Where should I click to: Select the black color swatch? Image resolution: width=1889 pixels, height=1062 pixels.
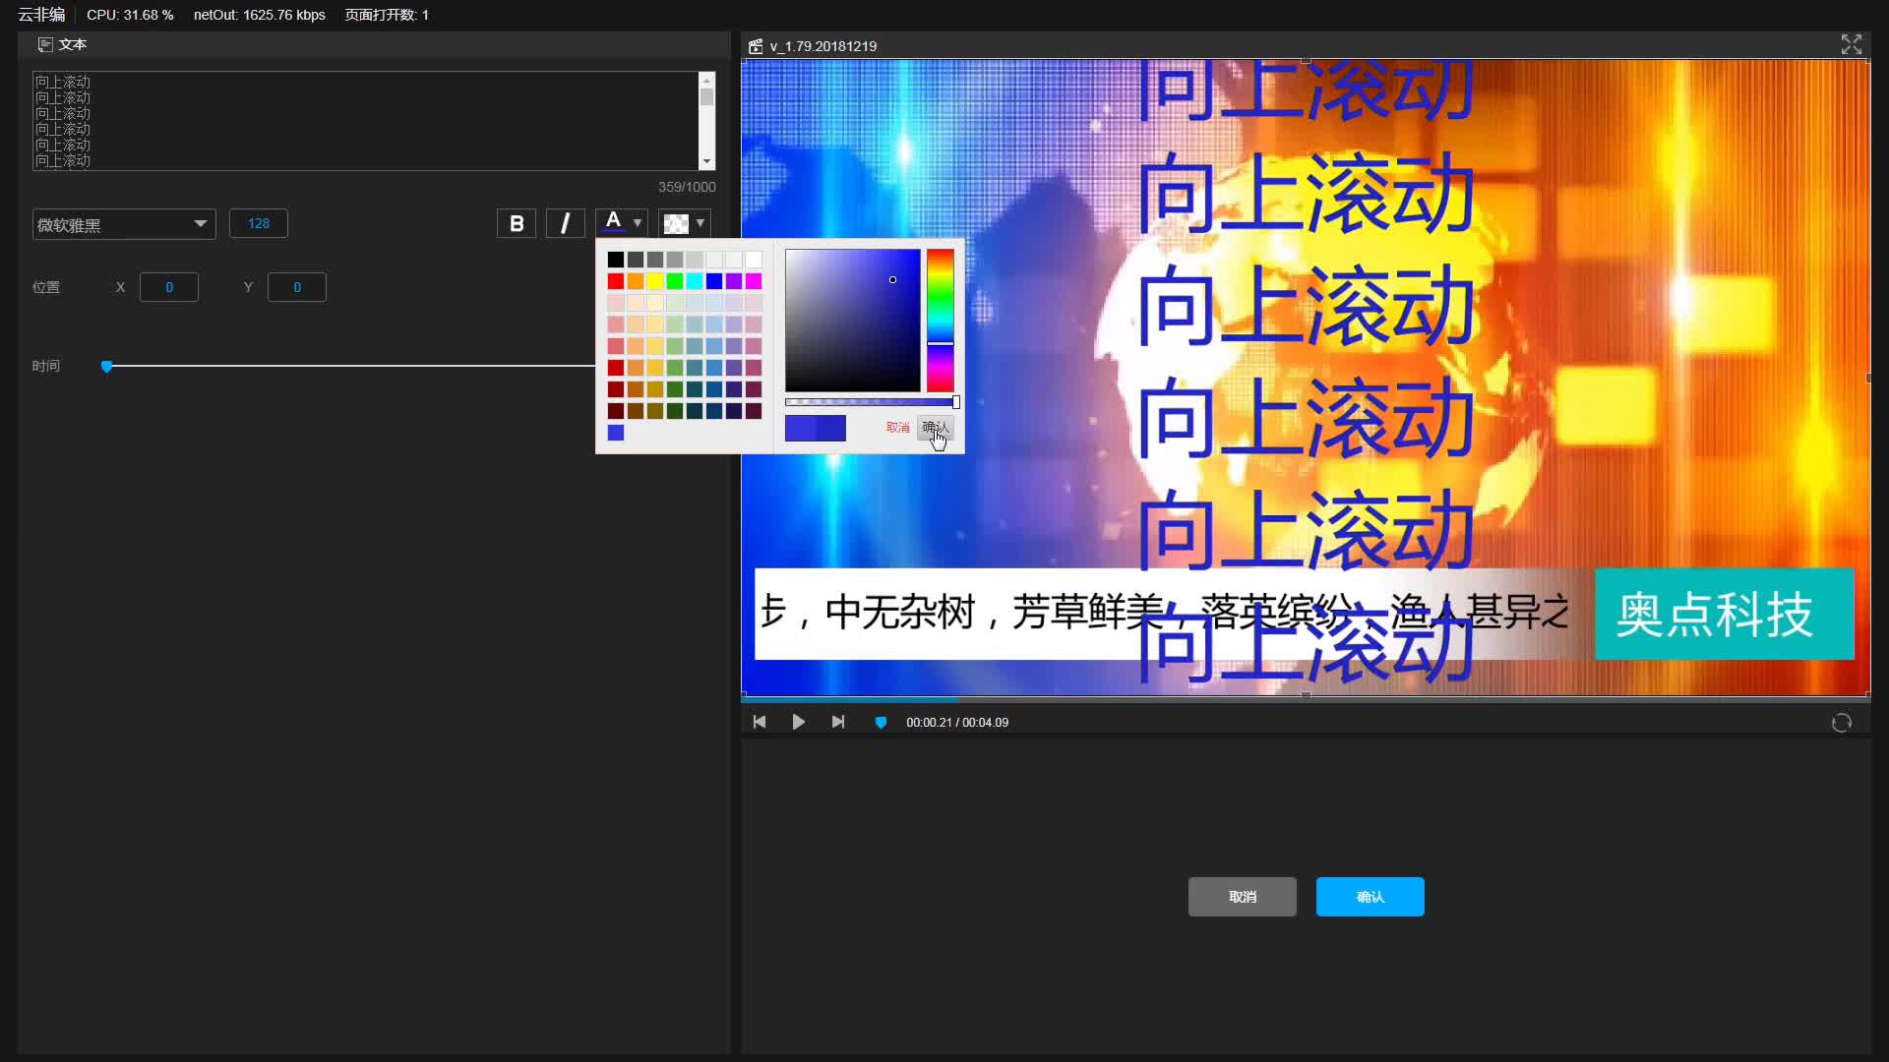616,260
